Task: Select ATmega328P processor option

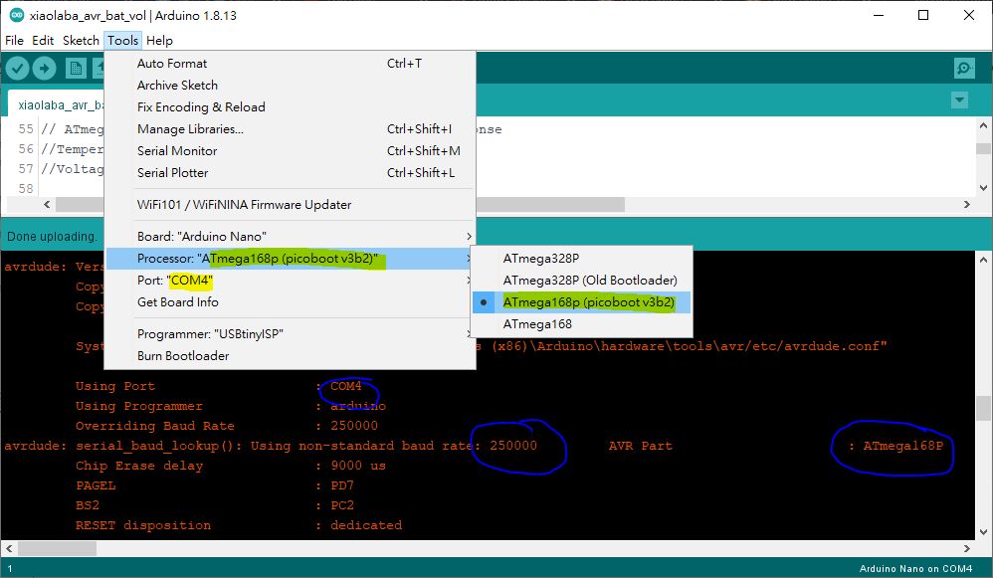Action: pos(581,259)
